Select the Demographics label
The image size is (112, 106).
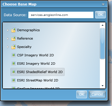pos(28,30)
